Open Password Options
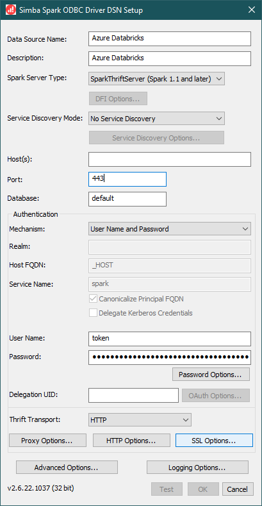262x506 pixels. click(211, 375)
